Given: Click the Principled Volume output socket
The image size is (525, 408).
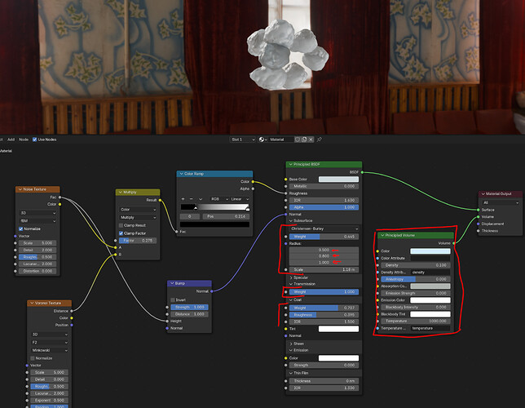Looking at the screenshot, I should (454, 243).
